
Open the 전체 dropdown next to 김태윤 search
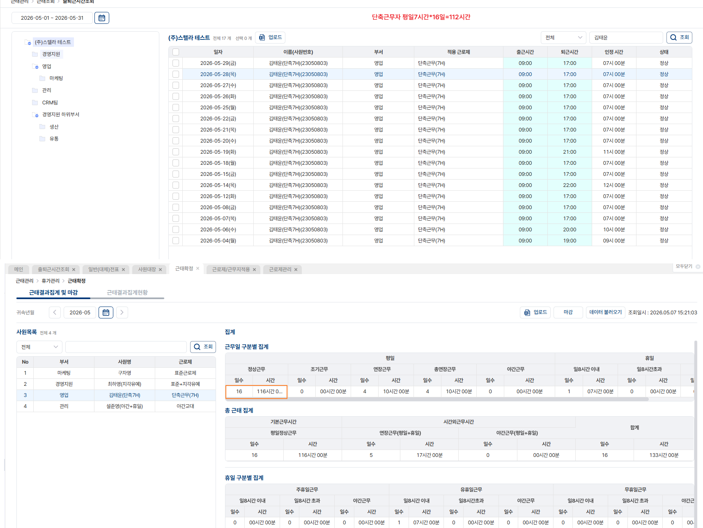[563, 37]
